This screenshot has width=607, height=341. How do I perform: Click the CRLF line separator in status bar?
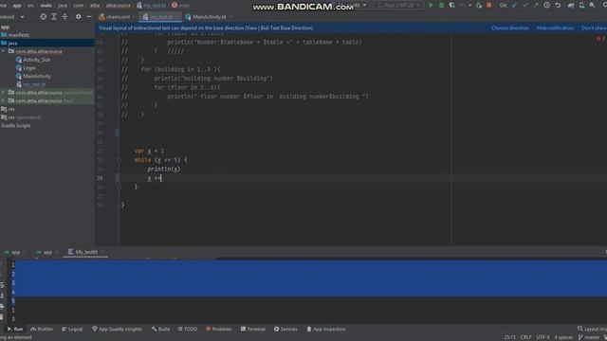[525, 337]
